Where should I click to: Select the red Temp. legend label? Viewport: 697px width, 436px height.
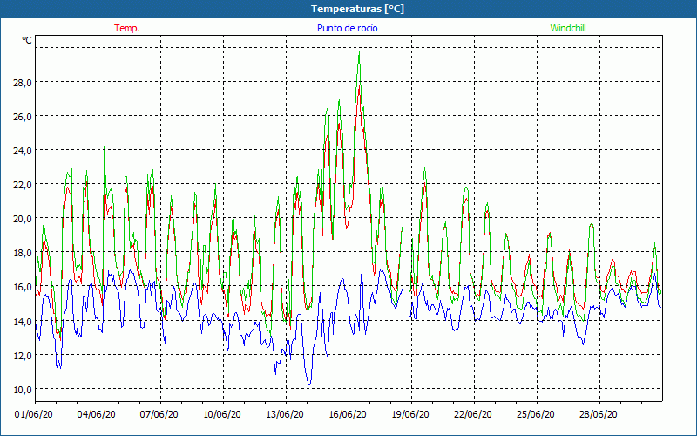tap(127, 28)
